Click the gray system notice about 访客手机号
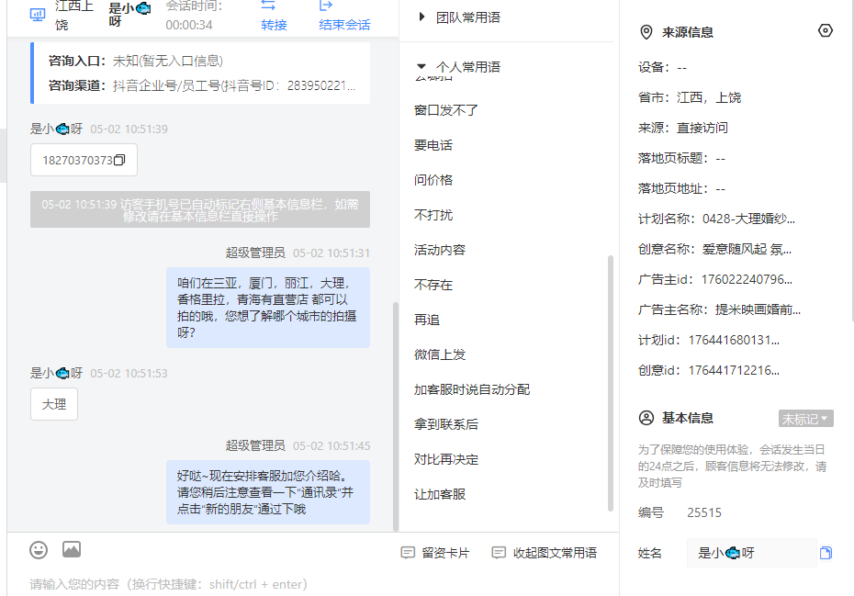Screen dimensions: 854x596 pos(200,209)
